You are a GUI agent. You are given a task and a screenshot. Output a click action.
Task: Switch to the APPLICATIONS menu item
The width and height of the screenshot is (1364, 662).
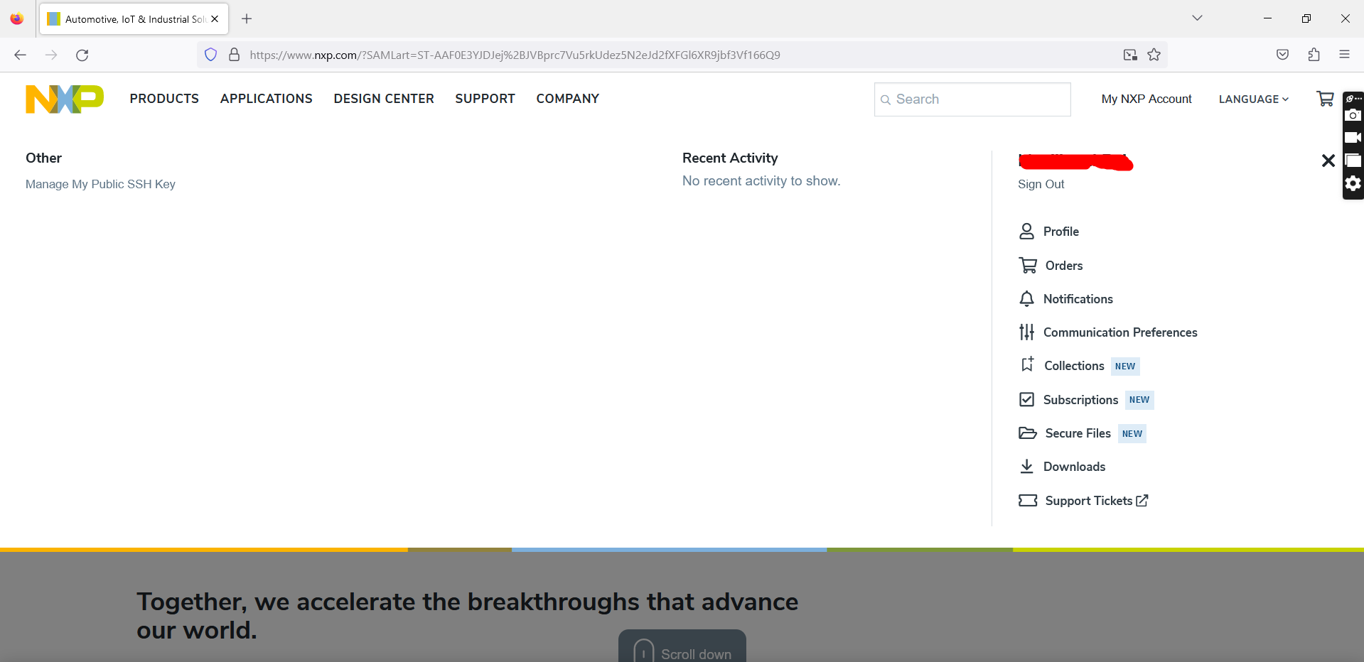pyautogui.click(x=266, y=99)
